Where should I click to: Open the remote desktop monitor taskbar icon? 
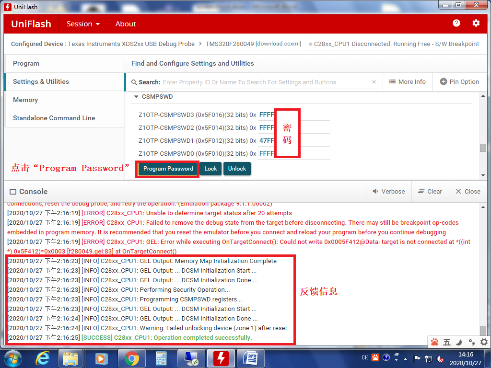pos(191,358)
